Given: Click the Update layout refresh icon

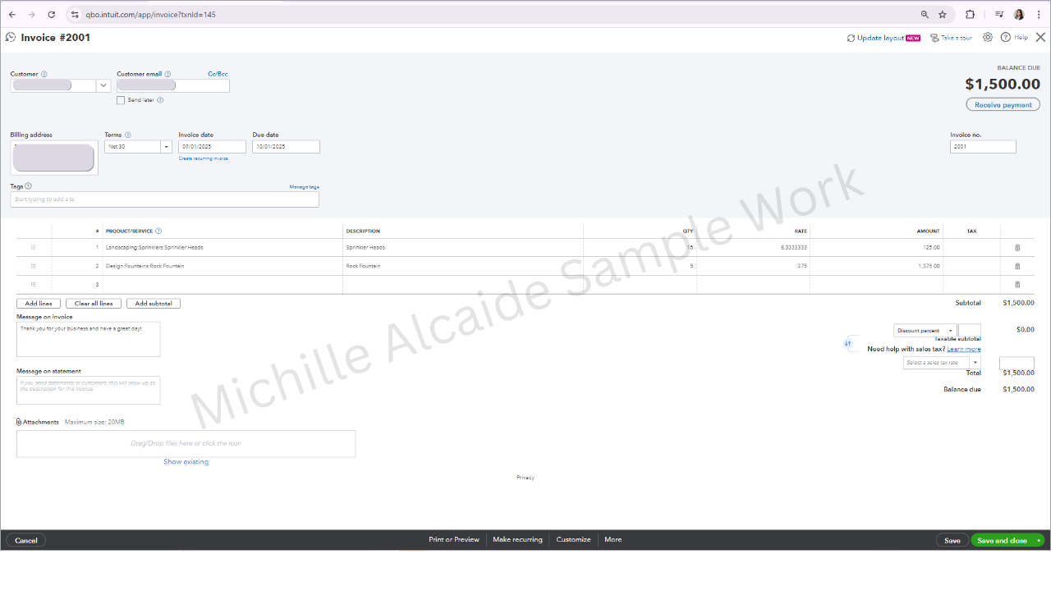Looking at the screenshot, I should [851, 38].
